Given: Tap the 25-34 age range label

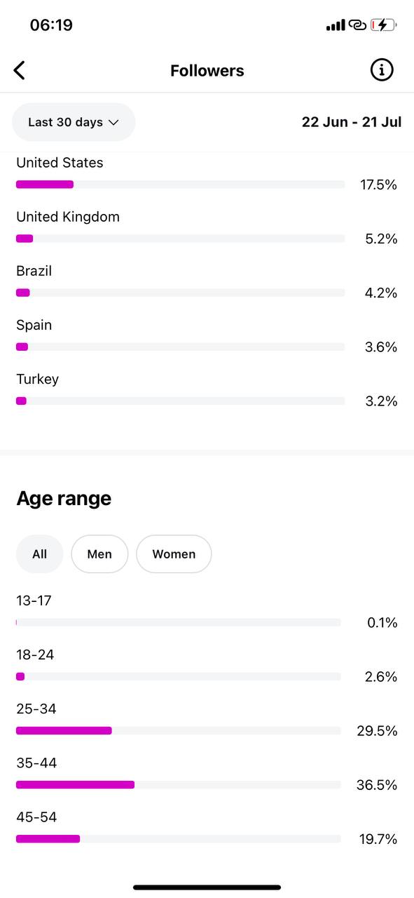Looking at the screenshot, I should (x=36, y=709).
